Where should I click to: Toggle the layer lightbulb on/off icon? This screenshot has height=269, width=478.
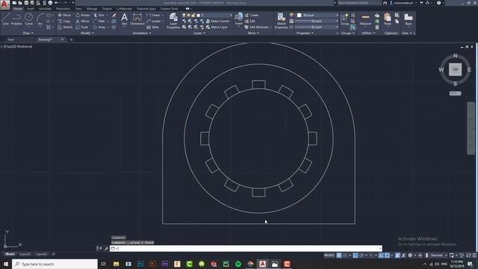(184, 15)
